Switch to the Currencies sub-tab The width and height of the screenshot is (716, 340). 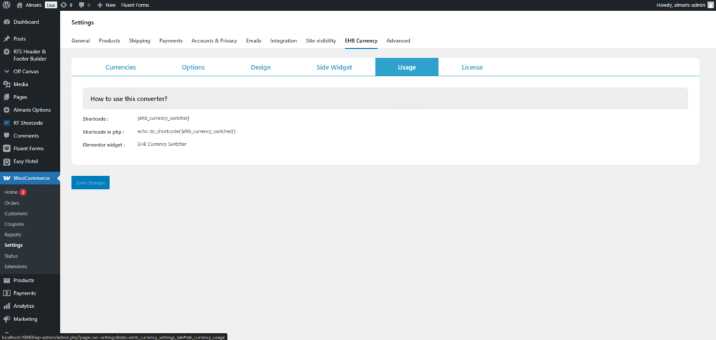120,67
